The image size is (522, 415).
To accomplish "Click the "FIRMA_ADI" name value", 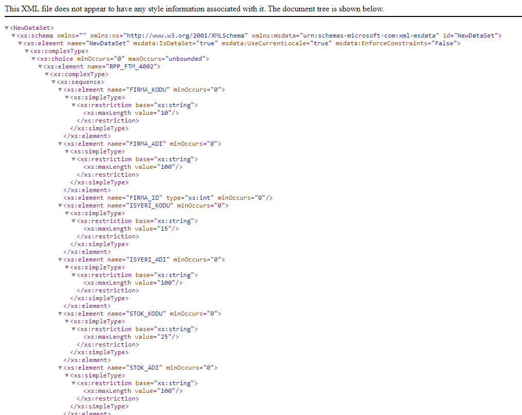I will coord(146,144).
